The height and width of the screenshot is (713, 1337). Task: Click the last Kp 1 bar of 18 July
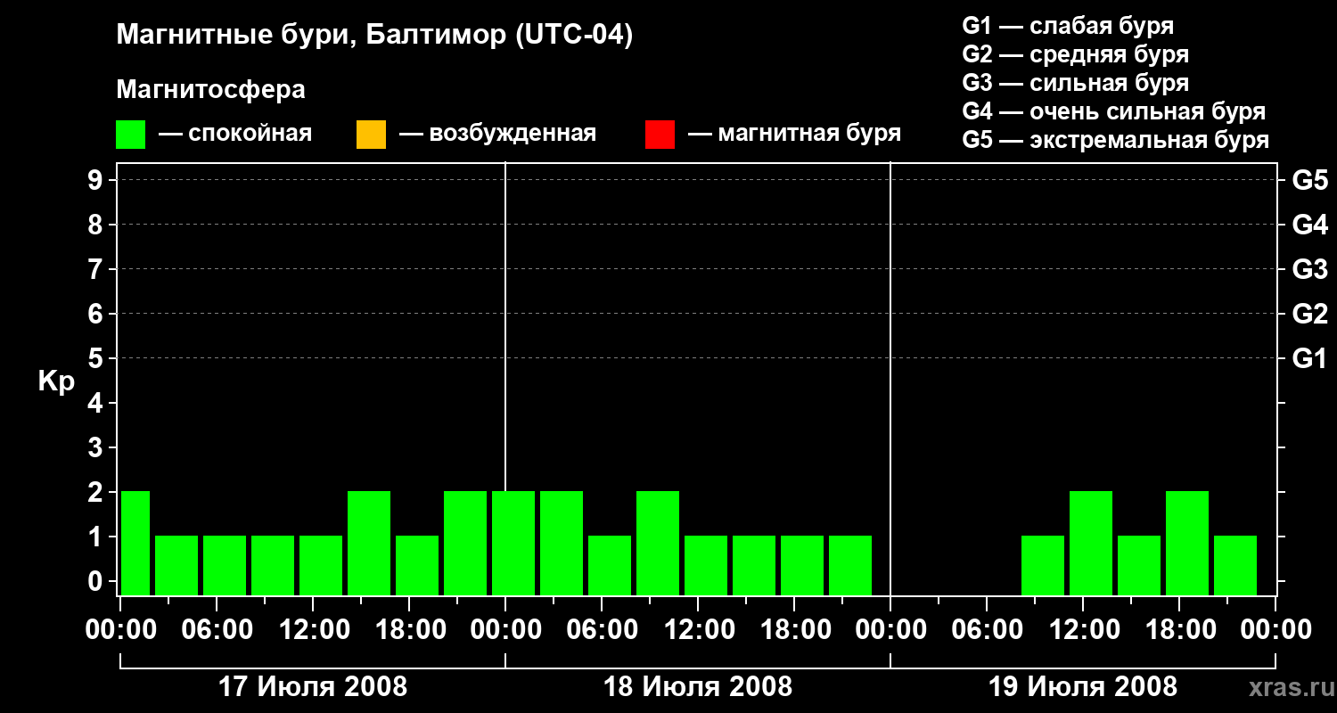(x=850, y=565)
